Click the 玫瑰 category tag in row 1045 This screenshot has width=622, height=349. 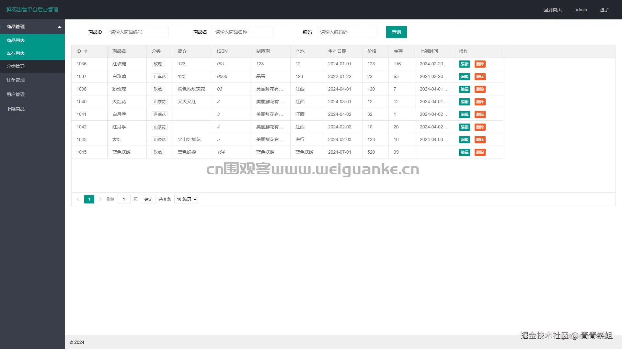(158, 152)
